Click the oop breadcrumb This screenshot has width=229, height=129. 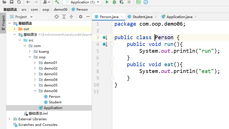pyautogui.click(x=46, y=10)
